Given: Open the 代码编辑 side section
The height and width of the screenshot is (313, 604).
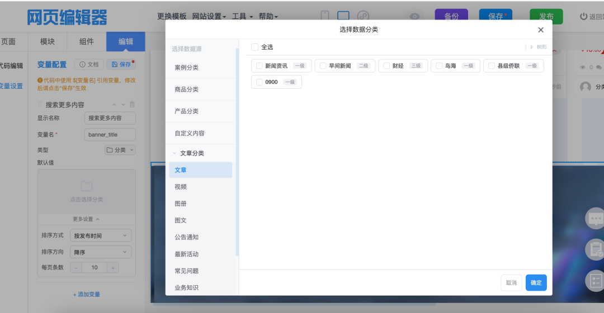Looking at the screenshot, I should click(12, 66).
